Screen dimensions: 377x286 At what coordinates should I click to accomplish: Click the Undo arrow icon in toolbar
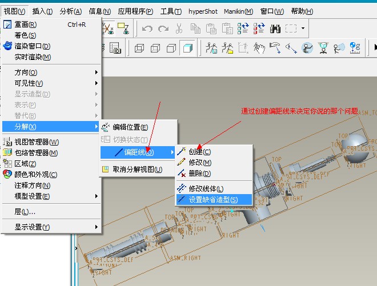[x=147, y=29]
